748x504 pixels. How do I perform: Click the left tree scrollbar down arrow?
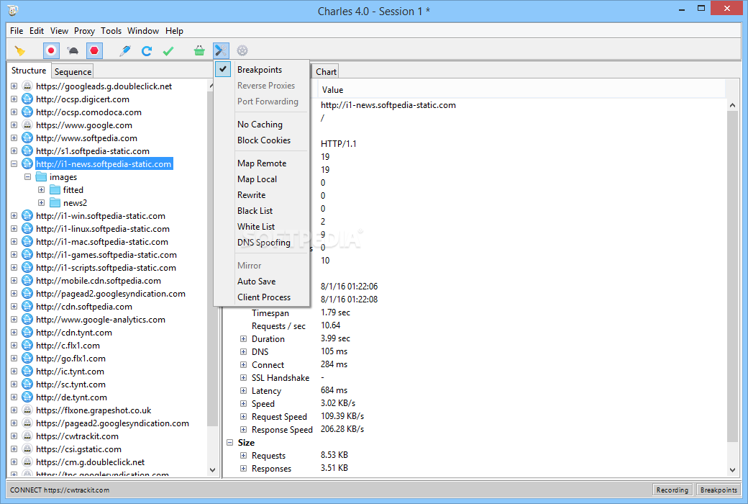(212, 470)
